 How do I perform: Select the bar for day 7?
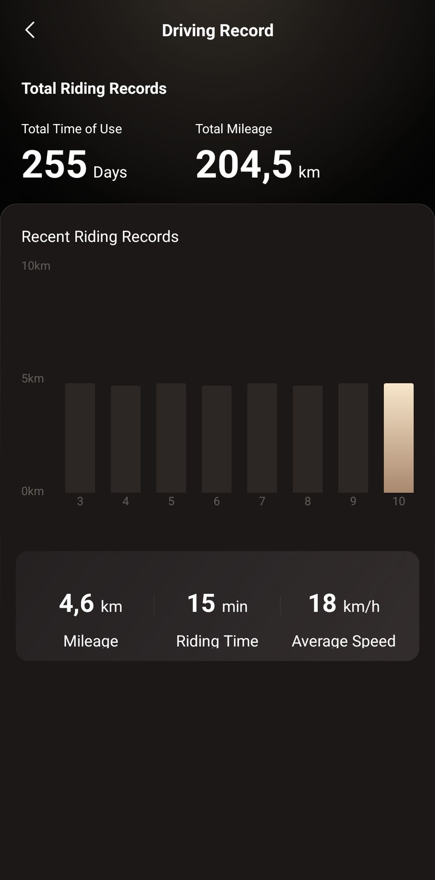[262, 438]
